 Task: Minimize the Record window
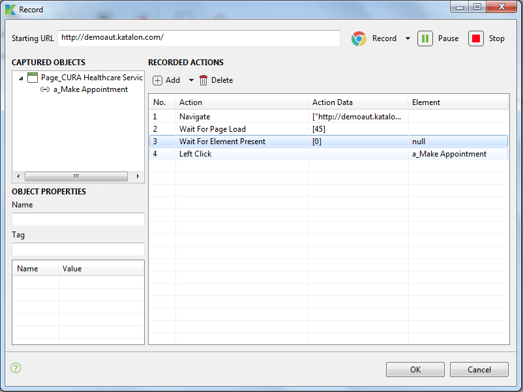[460, 7]
